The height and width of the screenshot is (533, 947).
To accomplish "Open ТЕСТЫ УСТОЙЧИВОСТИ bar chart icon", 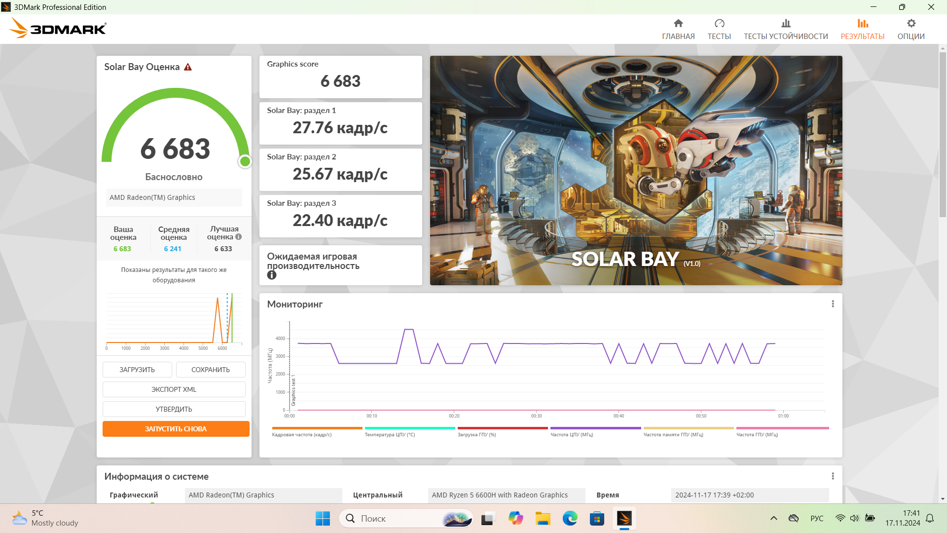I will tap(786, 24).
